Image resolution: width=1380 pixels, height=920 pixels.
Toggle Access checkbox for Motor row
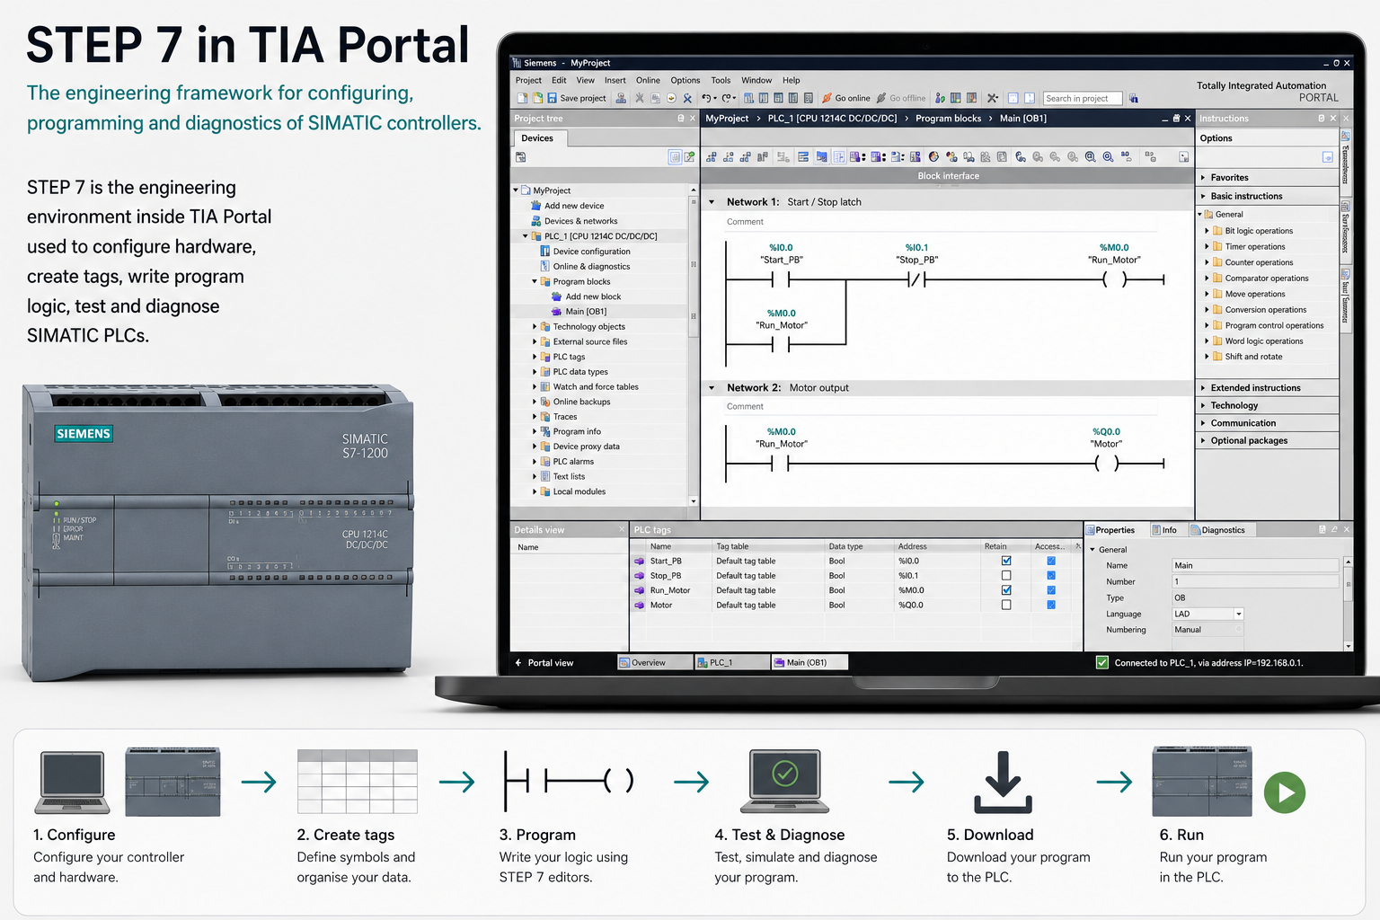click(1051, 605)
